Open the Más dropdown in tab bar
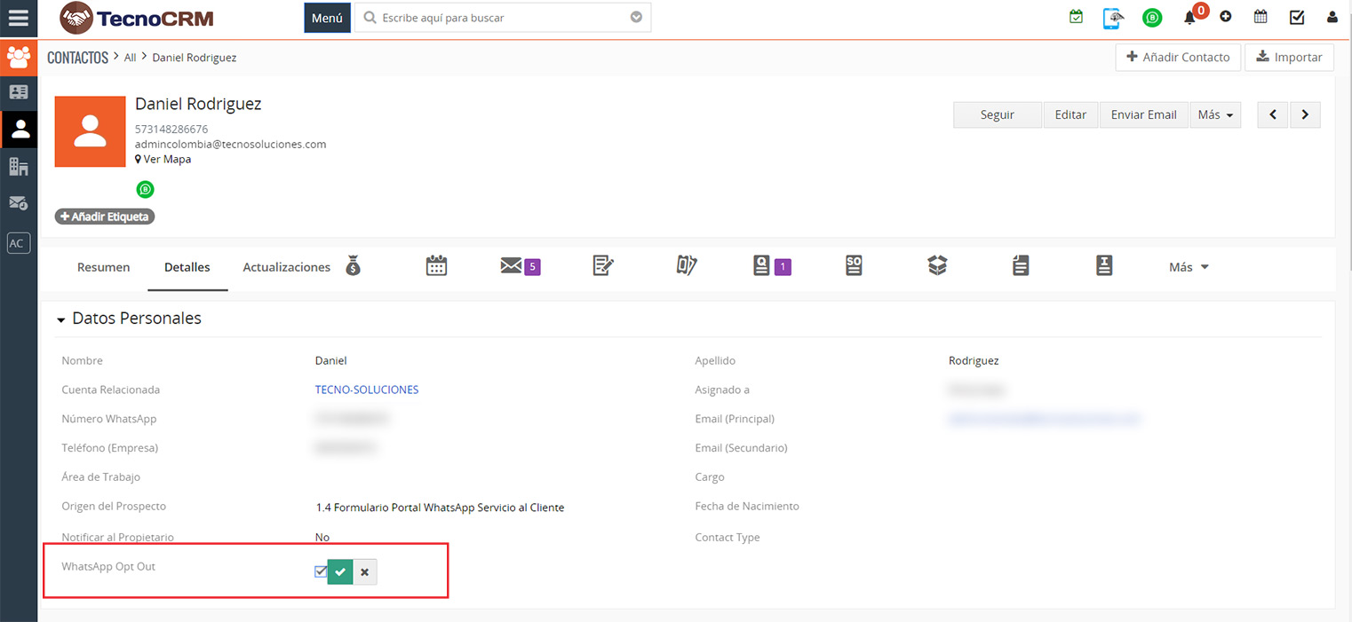1352x622 pixels. [x=1189, y=267]
